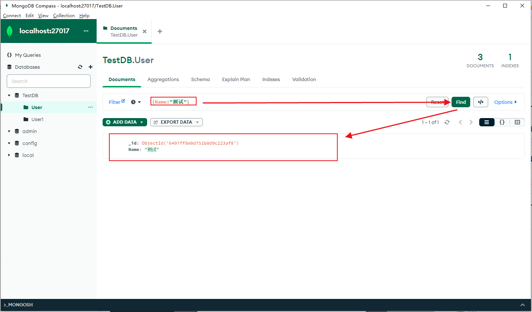Image resolution: width=532 pixels, height=312 pixels.
Task: Switch to list view of documents
Action: [x=487, y=122]
